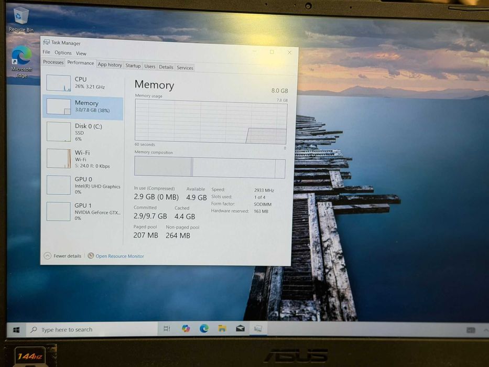The image size is (489, 367).
Task: Open the Mail app from the taskbar
Action: coord(240,328)
